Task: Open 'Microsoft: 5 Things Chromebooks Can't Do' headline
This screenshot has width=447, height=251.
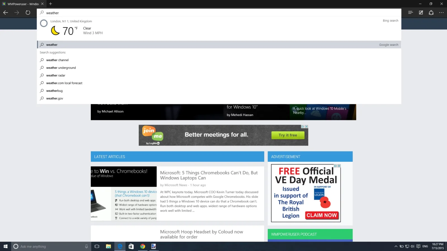Action: 209,175
